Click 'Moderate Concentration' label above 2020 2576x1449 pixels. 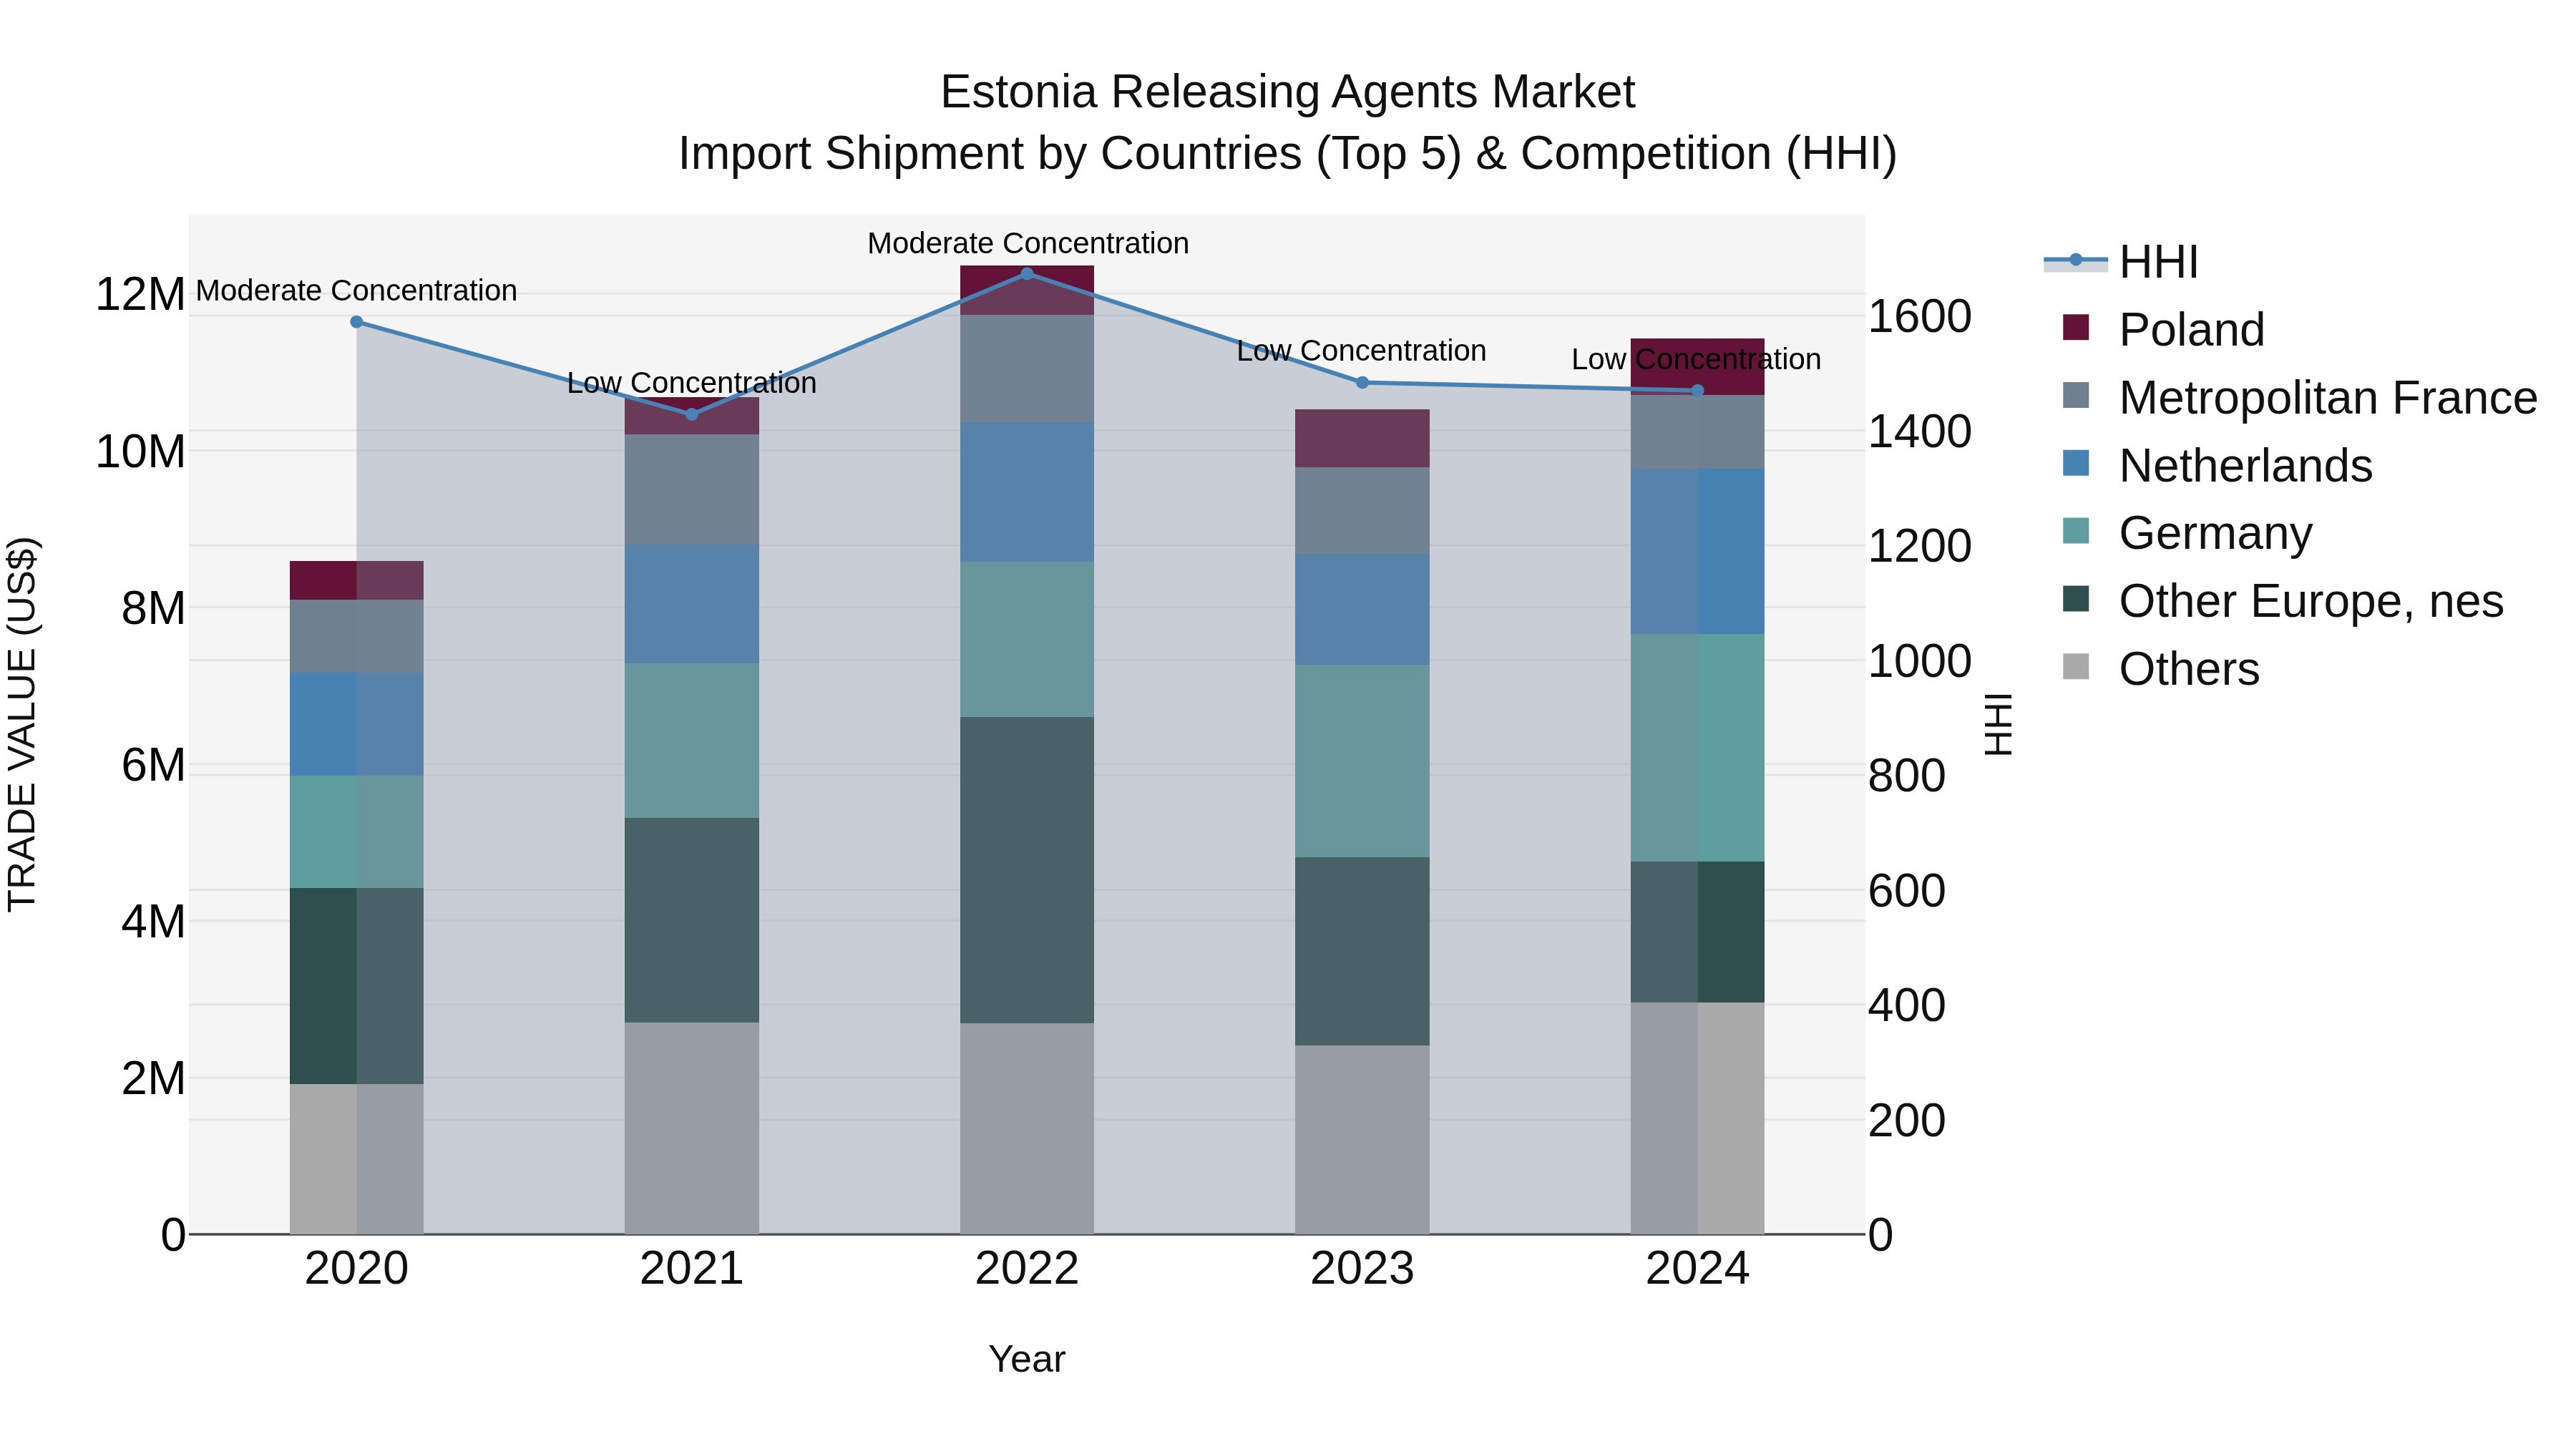[x=356, y=291]
